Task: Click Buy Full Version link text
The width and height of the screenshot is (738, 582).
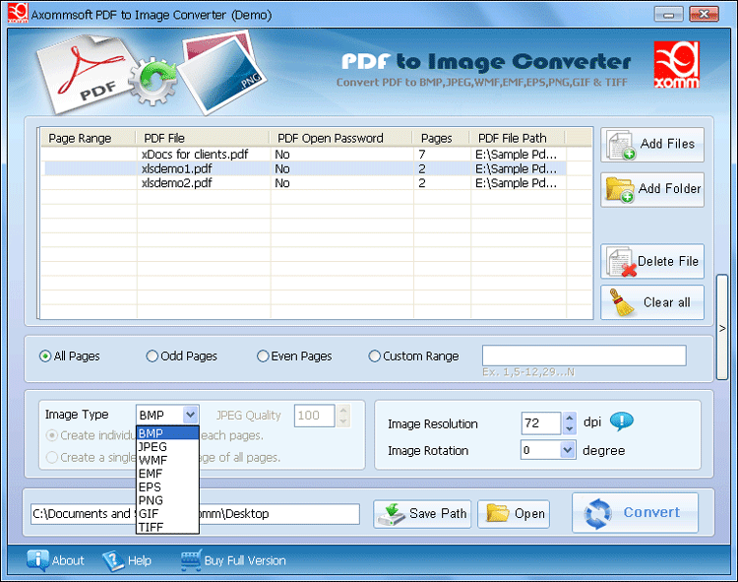Action: (x=245, y=560)
